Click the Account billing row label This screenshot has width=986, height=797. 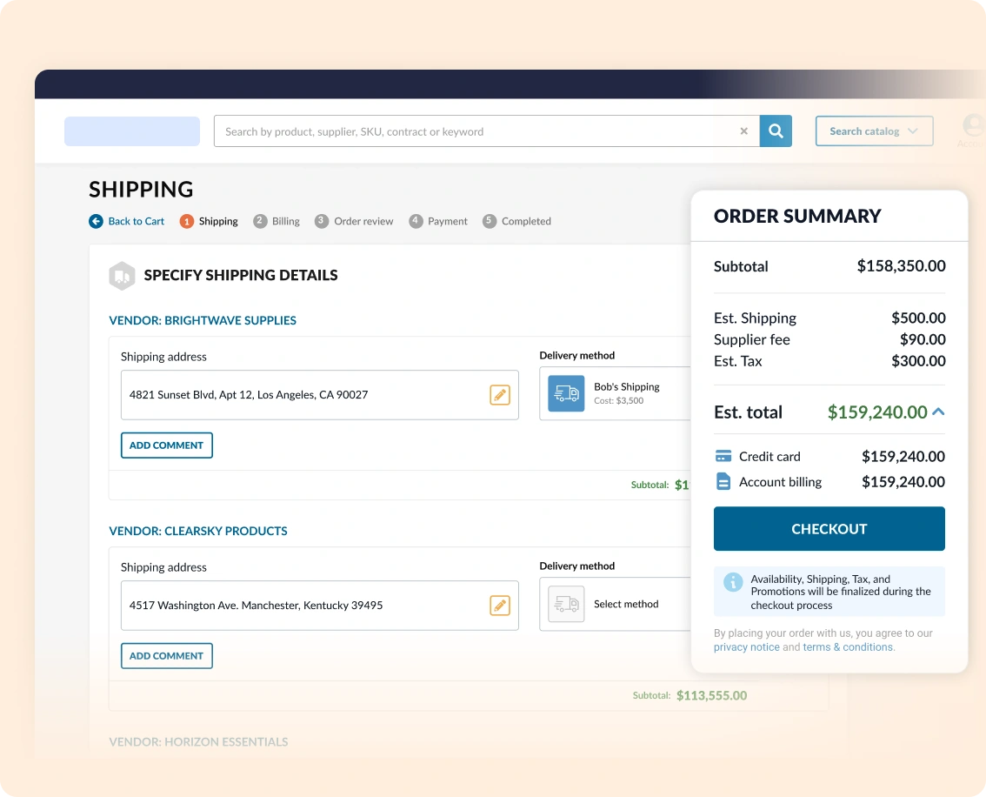coord(781,482)
